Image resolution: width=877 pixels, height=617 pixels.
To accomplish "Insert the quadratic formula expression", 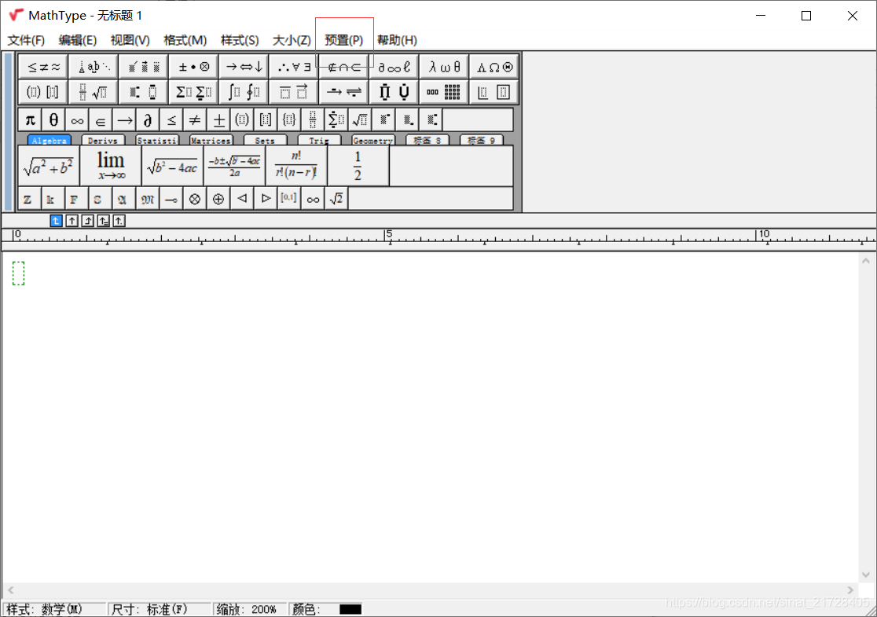I will coord(234,166).
